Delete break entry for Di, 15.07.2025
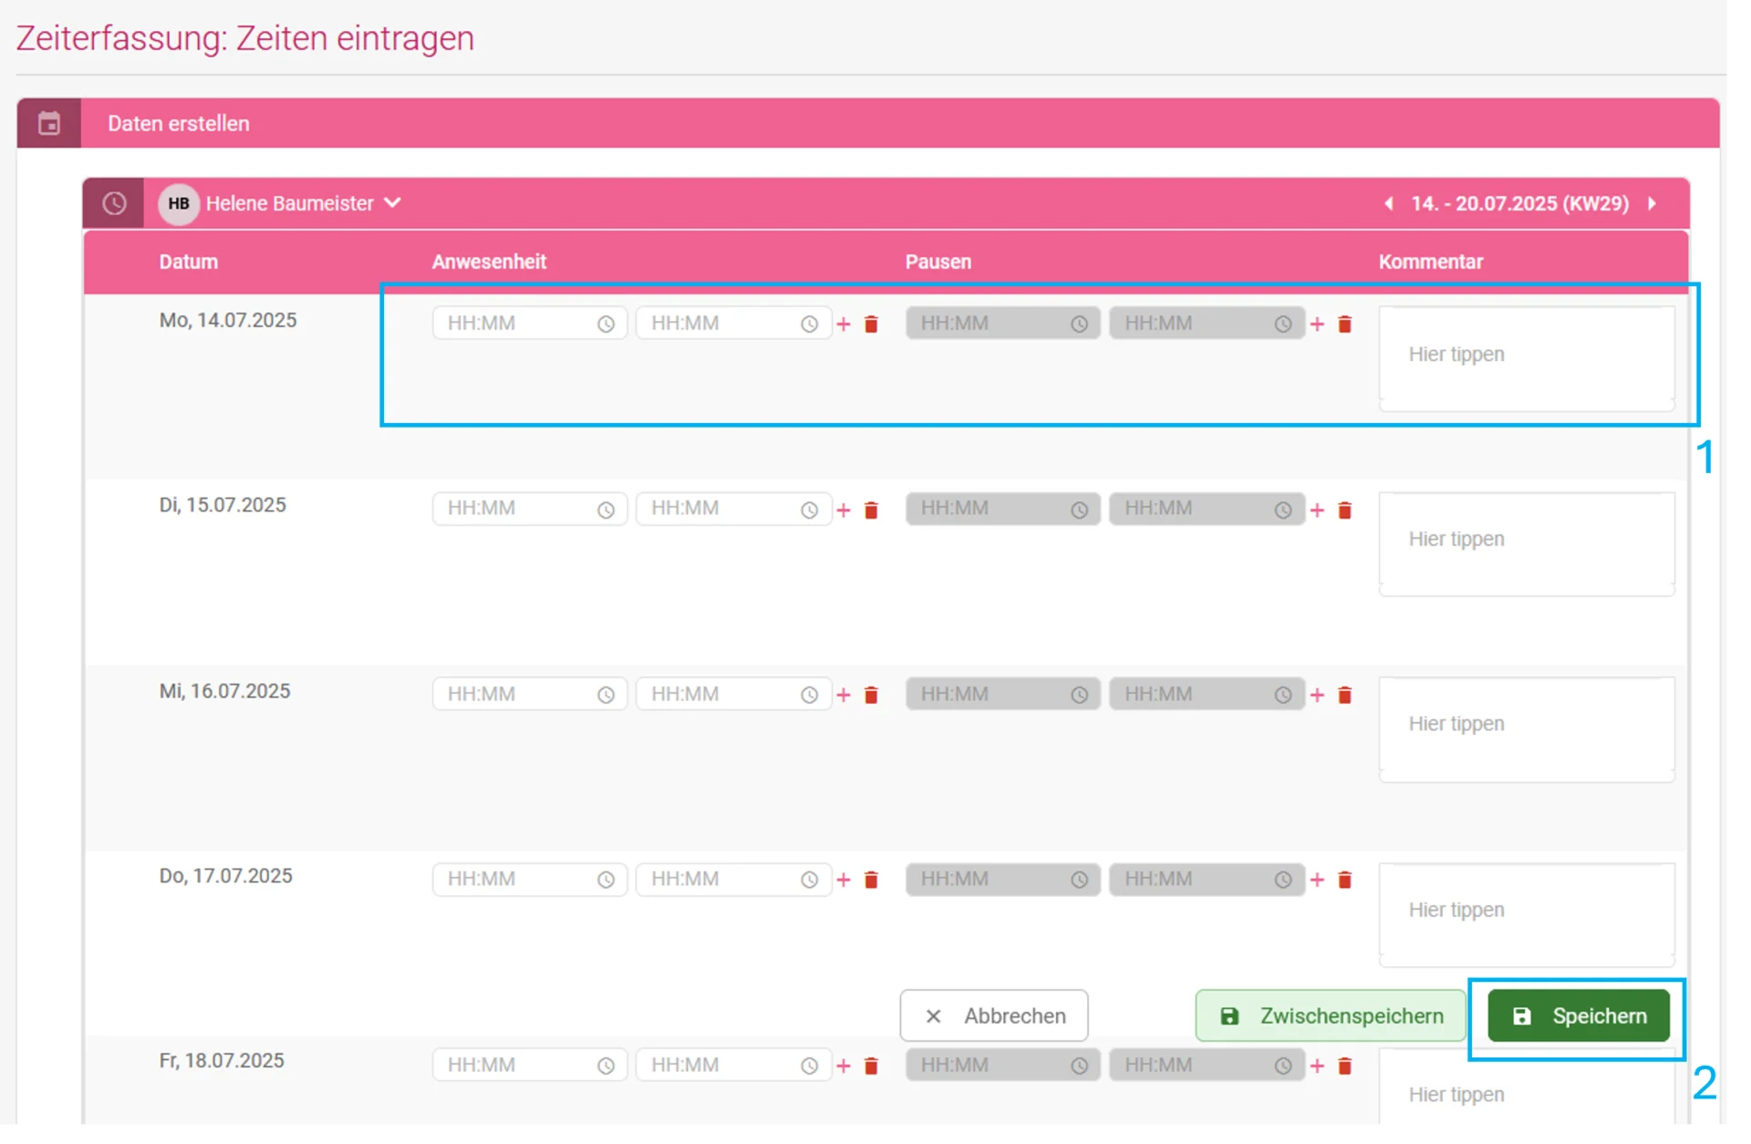The height and width of the screenshot is (1144, 1751). [x=1344, y=510]
